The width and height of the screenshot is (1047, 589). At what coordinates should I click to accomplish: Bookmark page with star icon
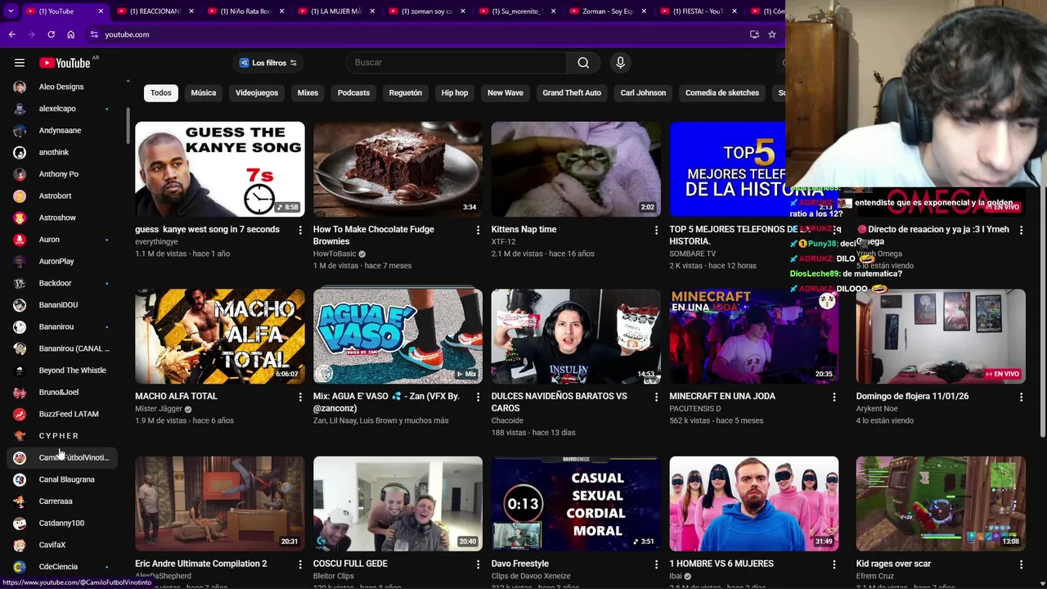click(771, 34)
